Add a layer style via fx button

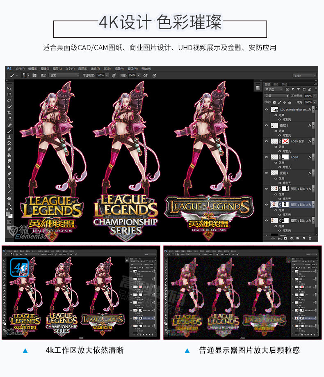click(x=279, y=239)
